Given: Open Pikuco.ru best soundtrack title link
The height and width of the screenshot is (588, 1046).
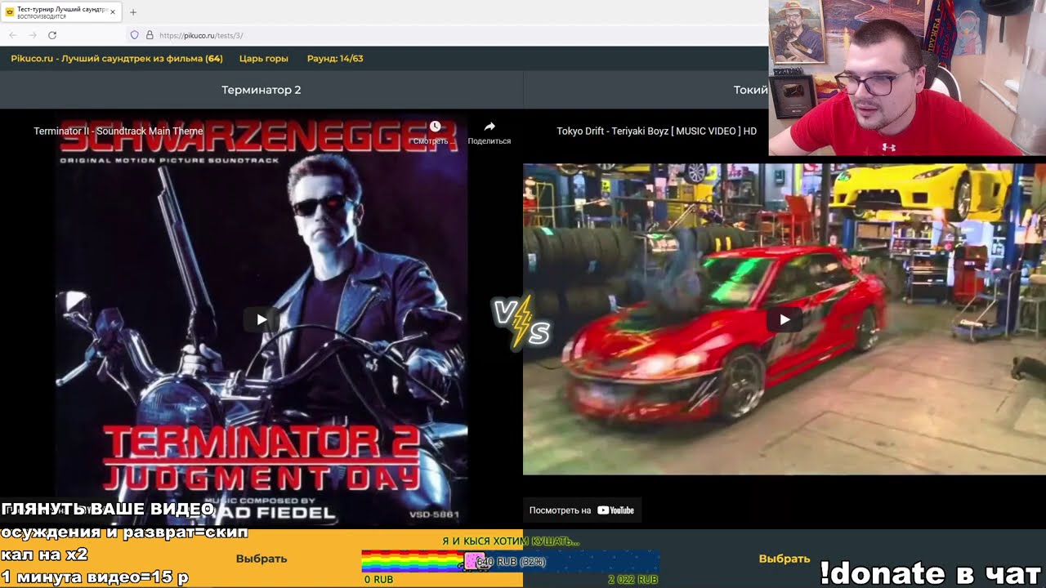Looking at the screenshot, I should pyautogui.click(x=117, y=59).
